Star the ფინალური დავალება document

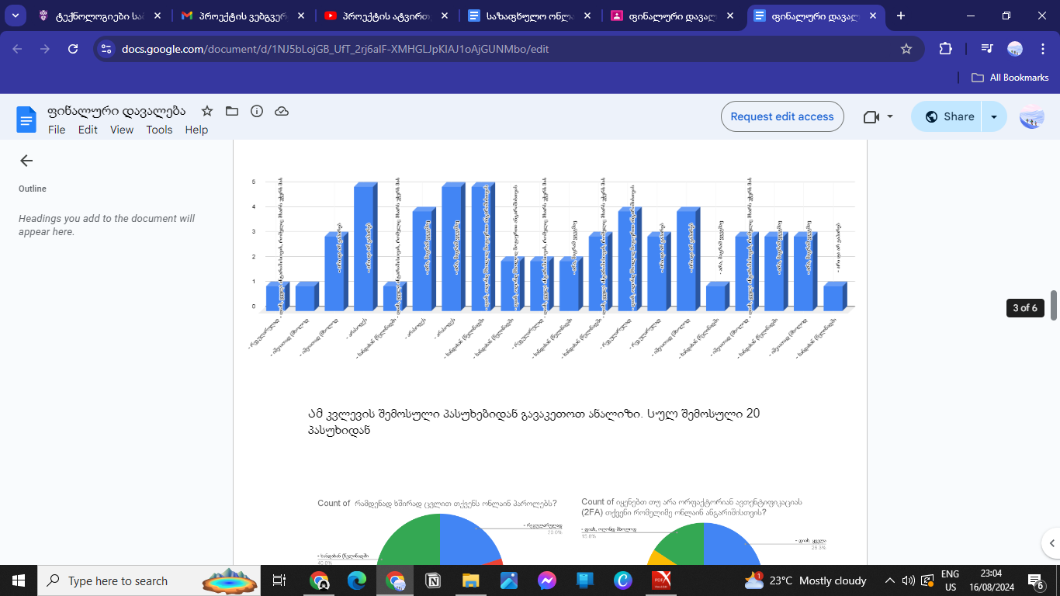click(x=207, y=112)
